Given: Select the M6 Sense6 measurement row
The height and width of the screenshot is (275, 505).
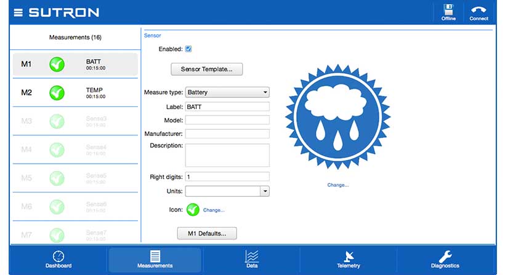Looking at the screenshot, I should (75, 207).
